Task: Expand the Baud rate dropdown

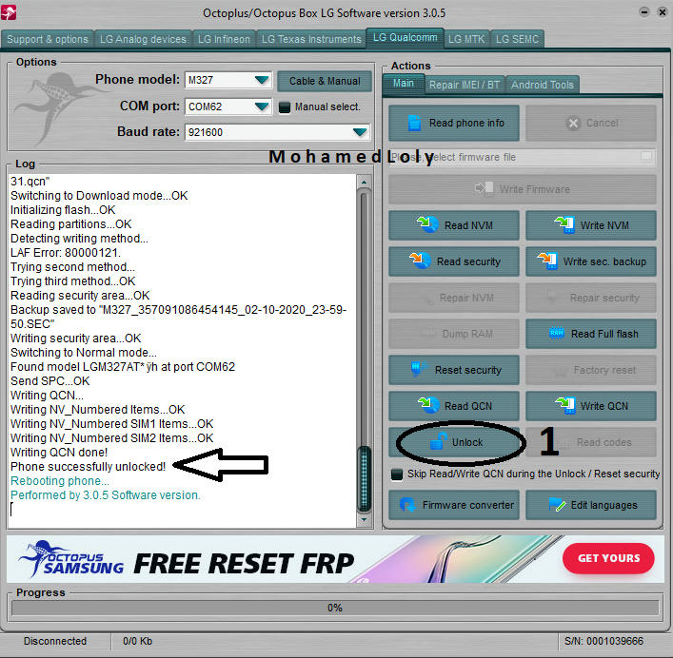Action: 359,132
